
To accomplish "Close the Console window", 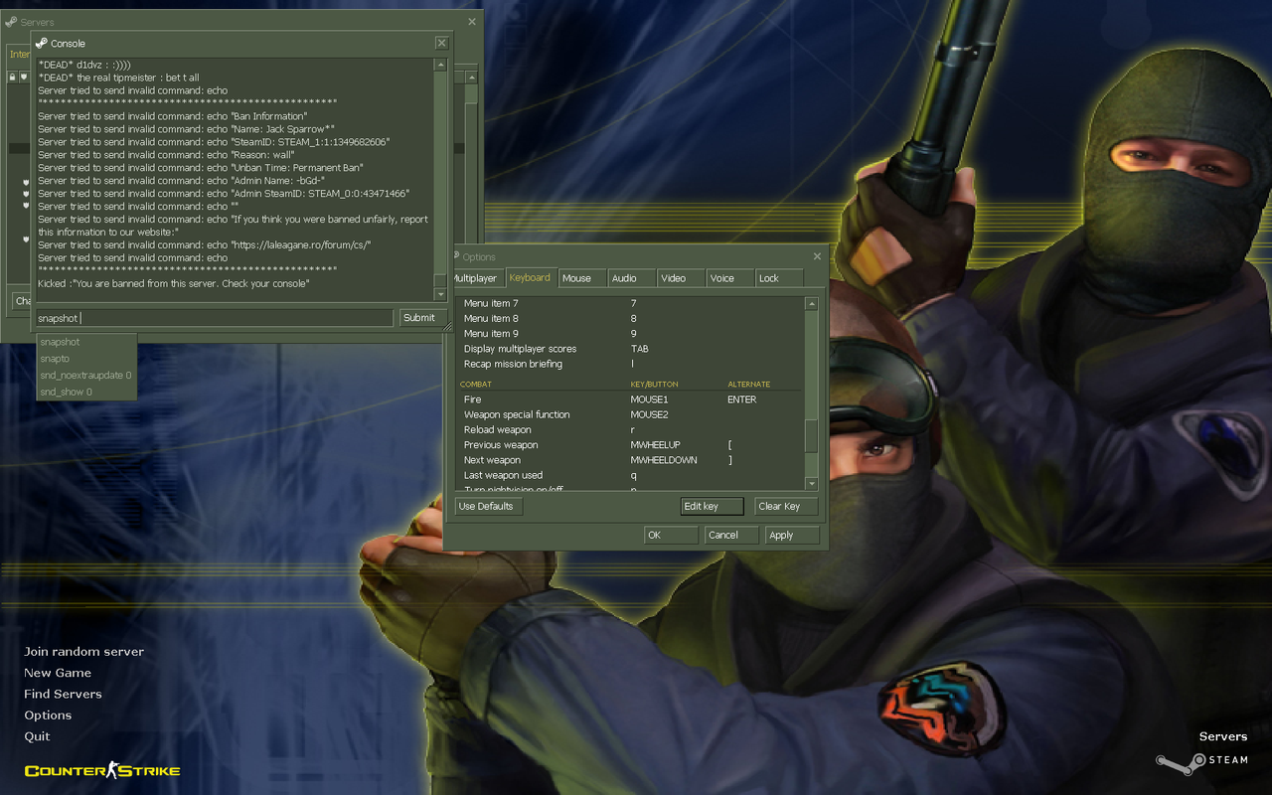I will coord(441,43).
